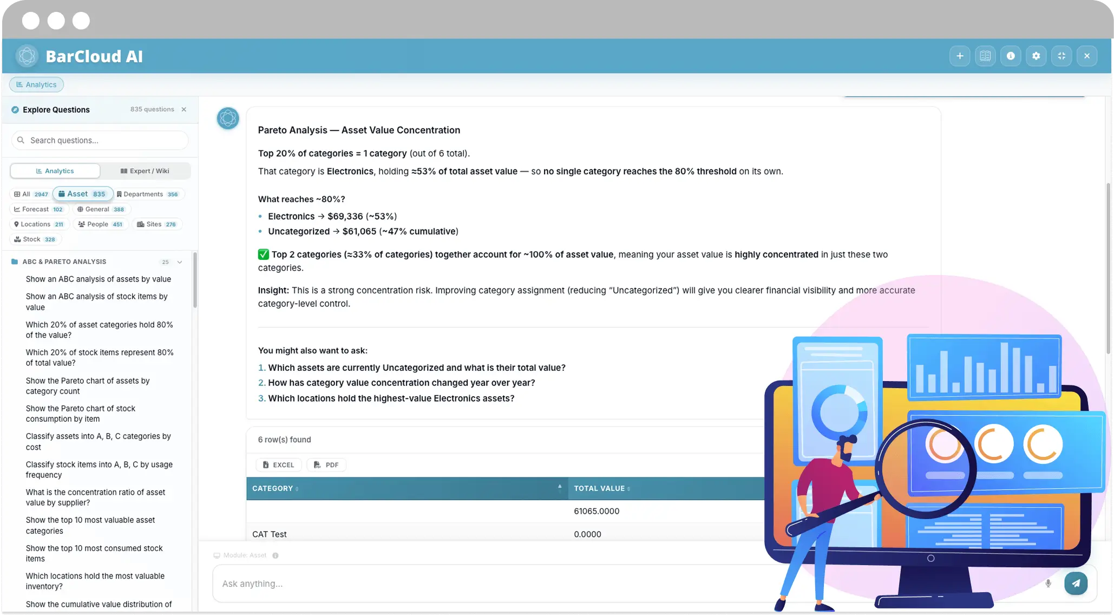Select 'Classify assets into A, B, C categories by cost'
The image size is (1114, 616).
99,442
